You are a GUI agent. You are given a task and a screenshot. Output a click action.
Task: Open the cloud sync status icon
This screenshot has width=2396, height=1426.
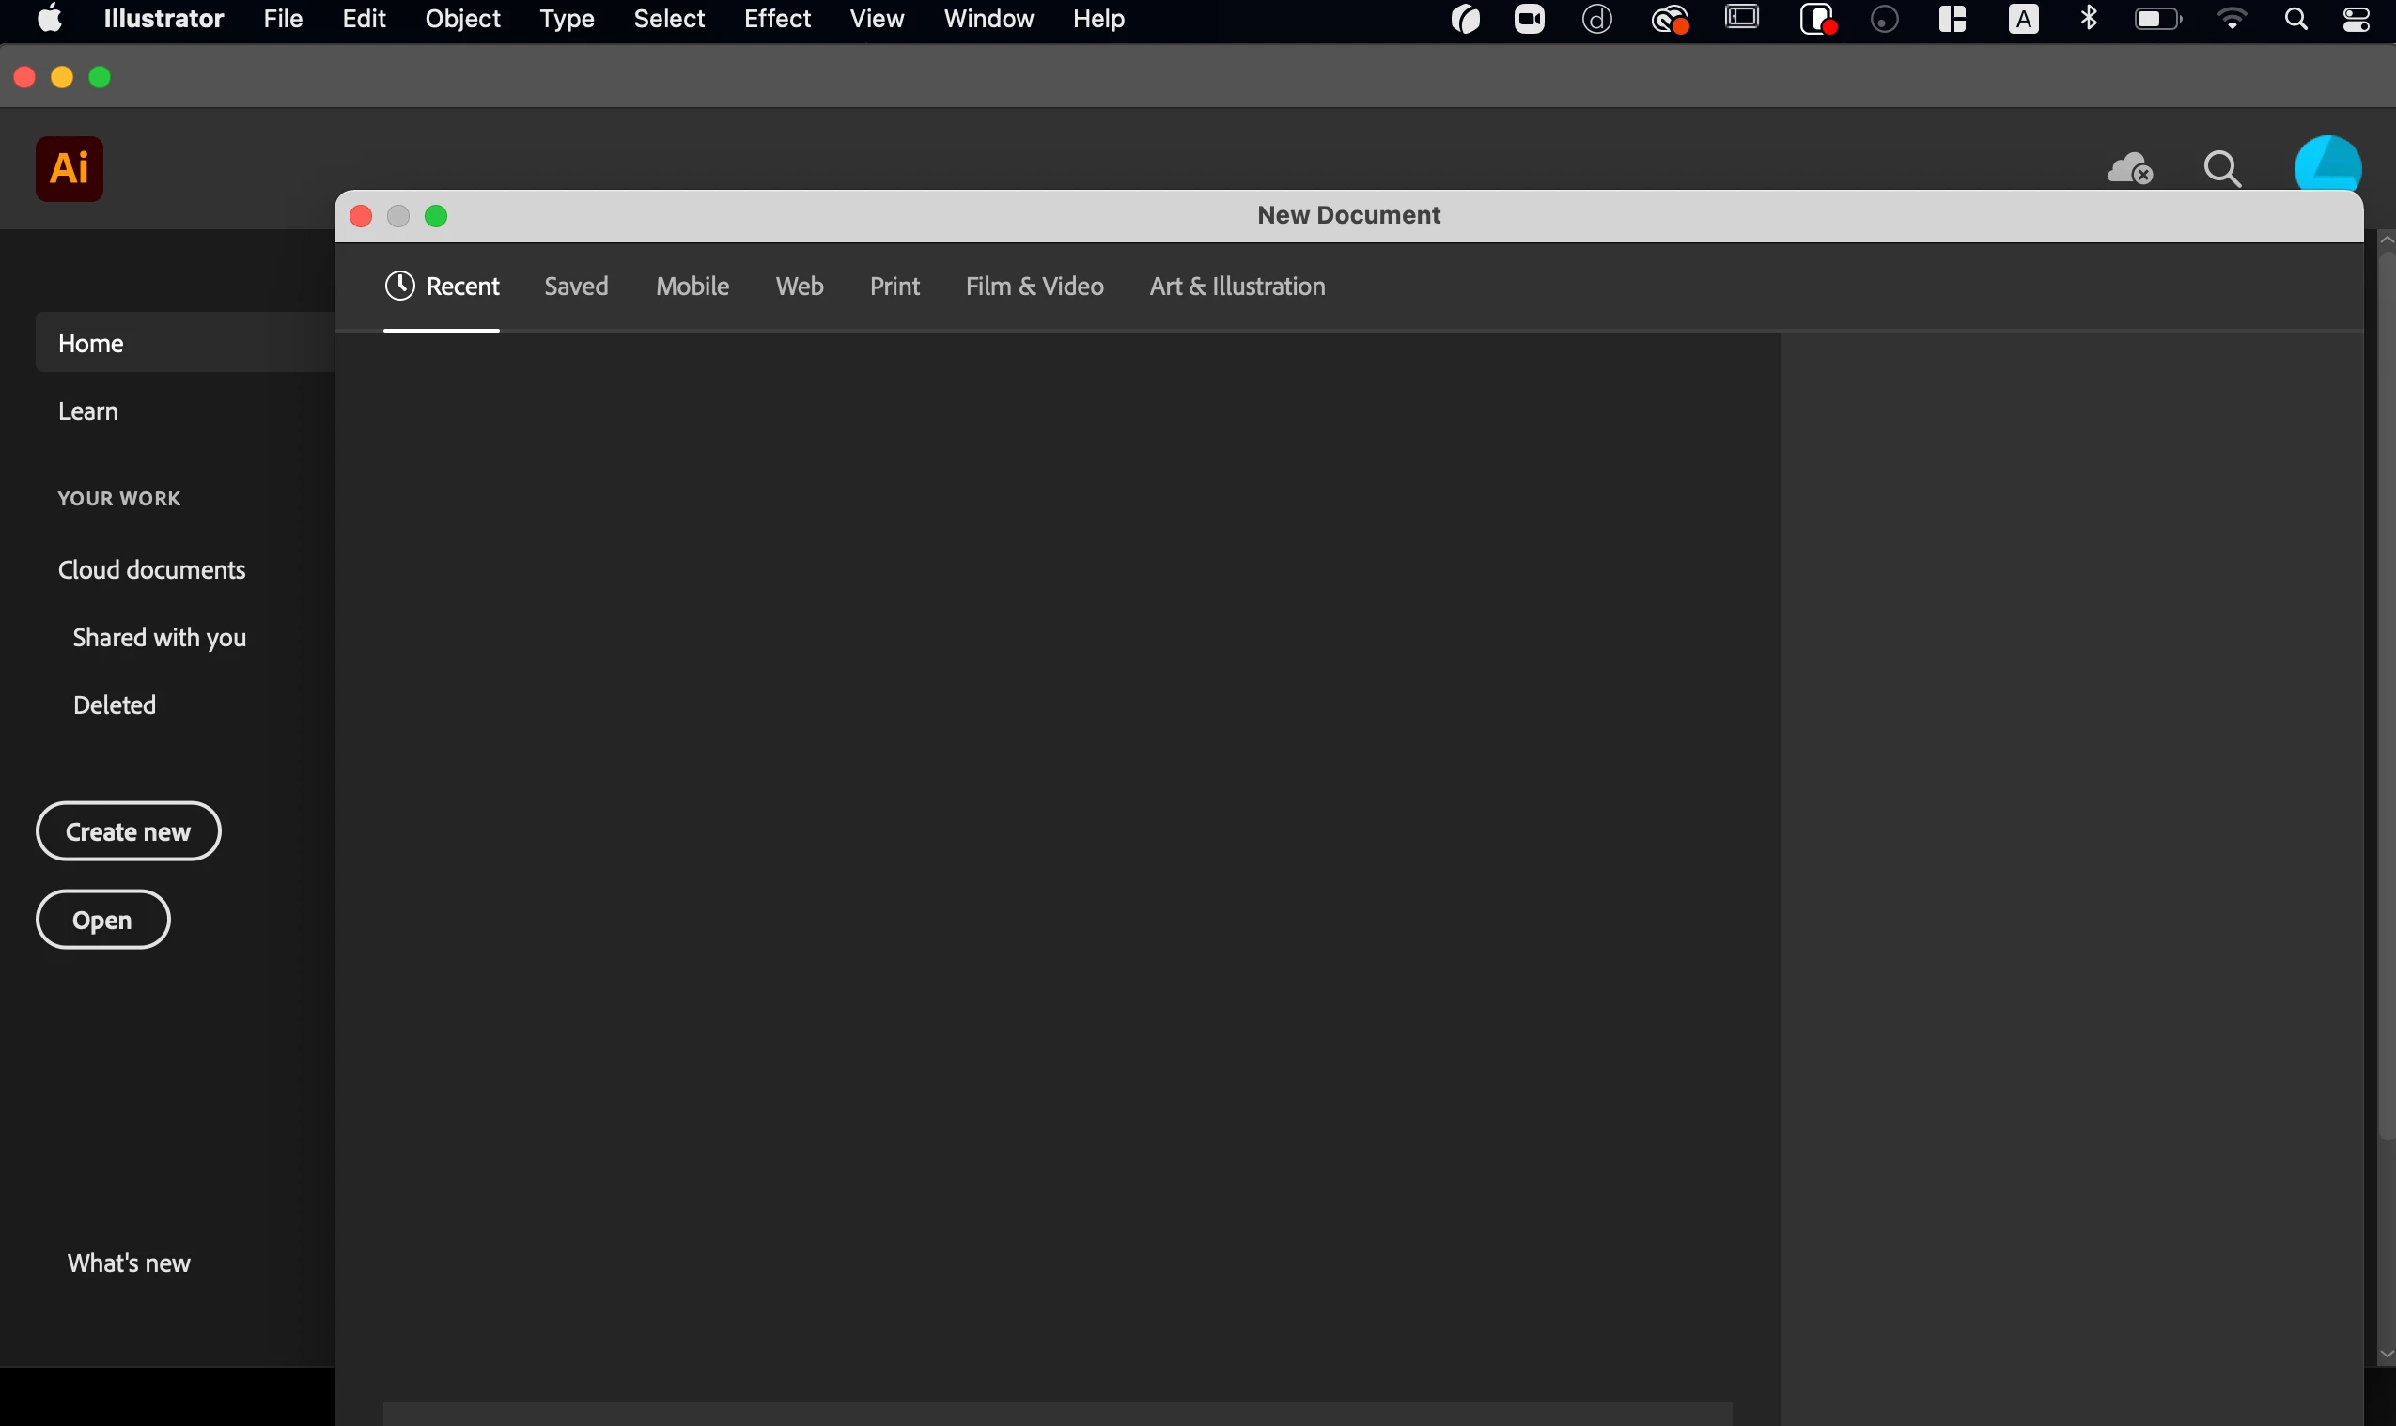[x=2129, y=169]
